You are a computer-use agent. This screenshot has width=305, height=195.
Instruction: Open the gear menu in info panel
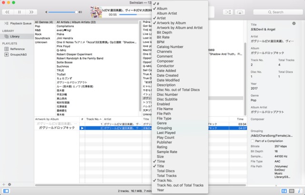tap(294, 23)
